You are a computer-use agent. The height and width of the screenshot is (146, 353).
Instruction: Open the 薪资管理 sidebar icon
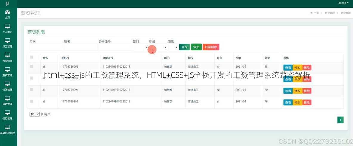[x=7, y=69]
